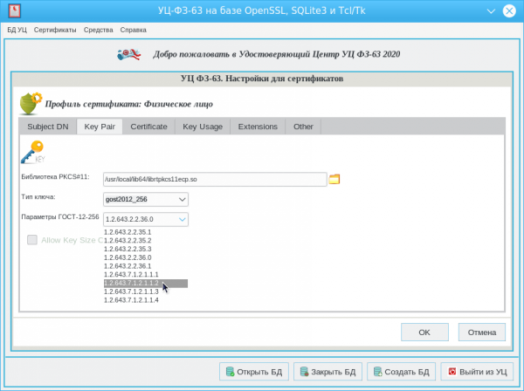
Task: Collapse the Параметры ГОСТ-12-256 combo box
Action: [x=182, y=219]
